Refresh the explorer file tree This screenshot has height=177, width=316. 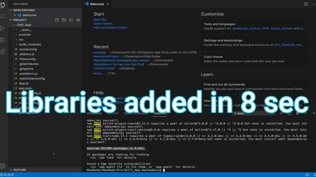pos(71,20)
